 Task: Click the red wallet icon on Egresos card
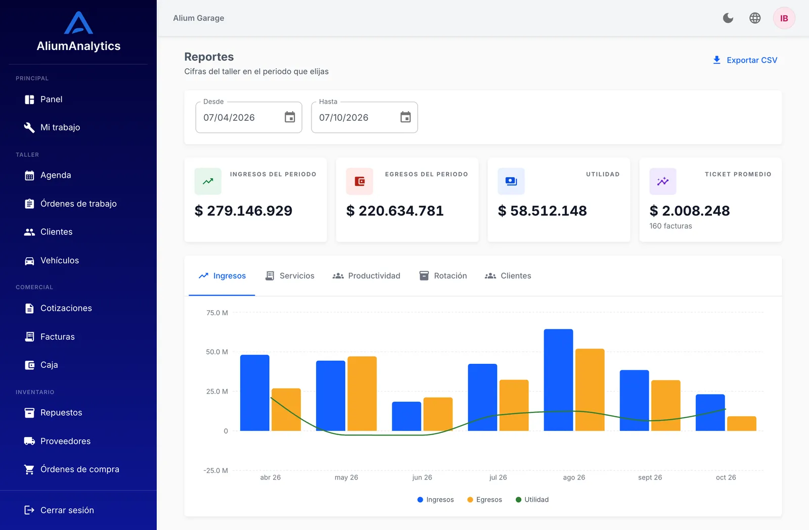point(359,181)
